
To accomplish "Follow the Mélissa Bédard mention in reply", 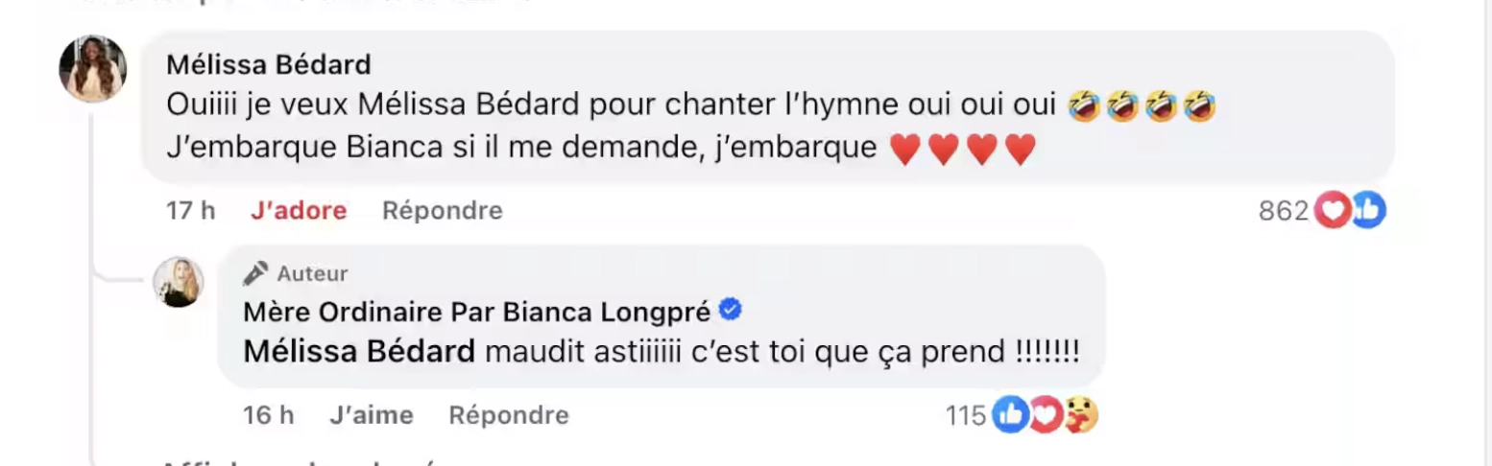I will (x=359, y=352).
